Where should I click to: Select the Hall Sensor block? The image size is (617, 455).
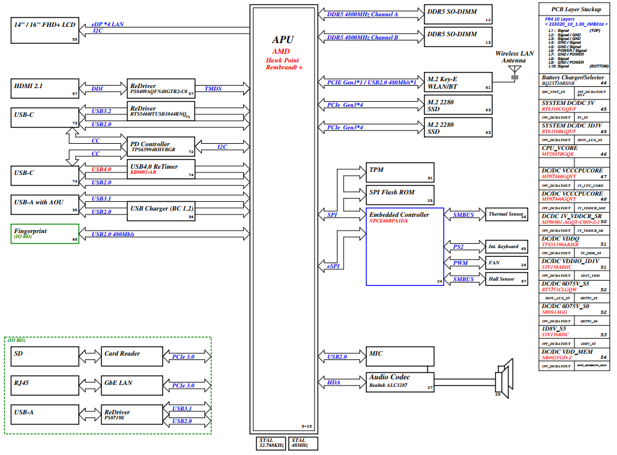(506, 279)
